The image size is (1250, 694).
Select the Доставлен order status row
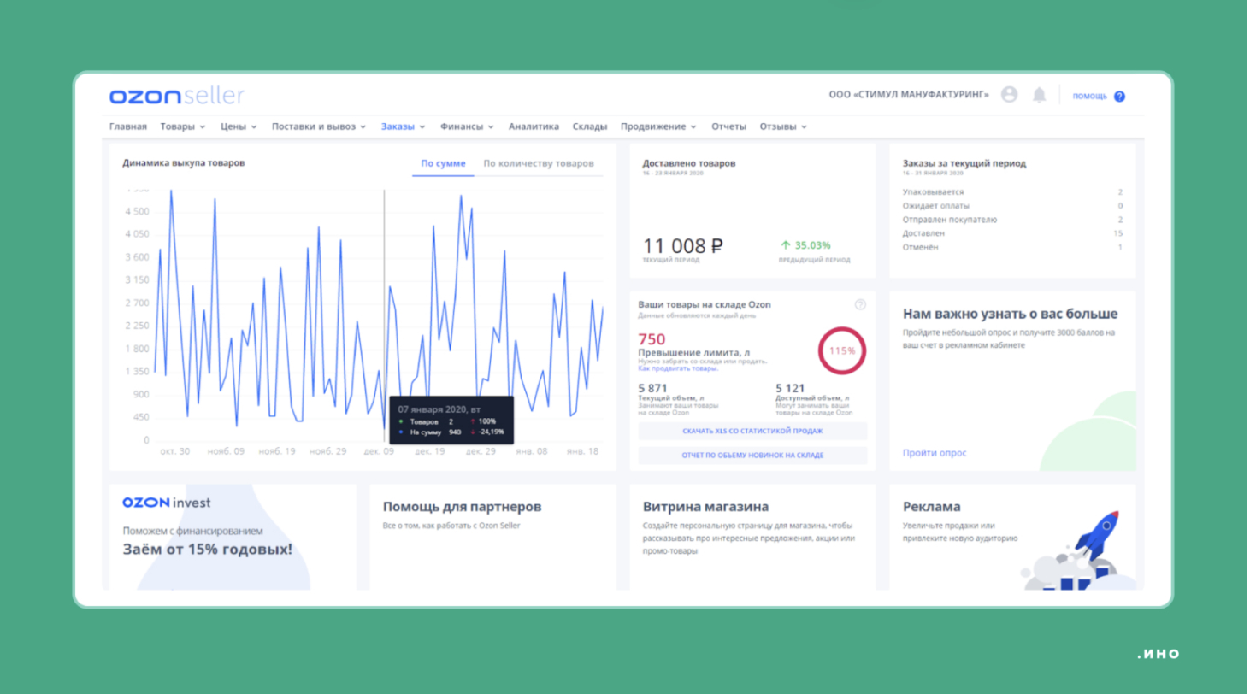(1012, 233)
